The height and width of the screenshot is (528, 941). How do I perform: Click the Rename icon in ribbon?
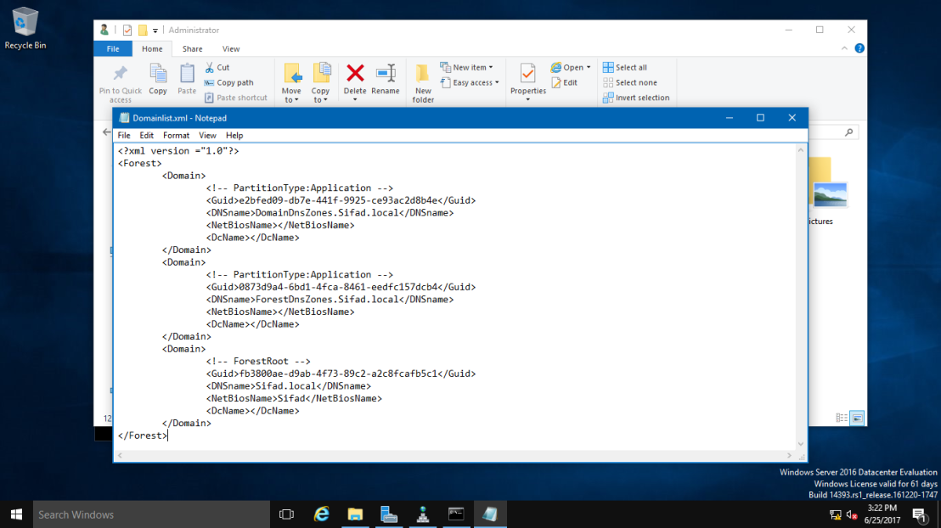[386, 73]
